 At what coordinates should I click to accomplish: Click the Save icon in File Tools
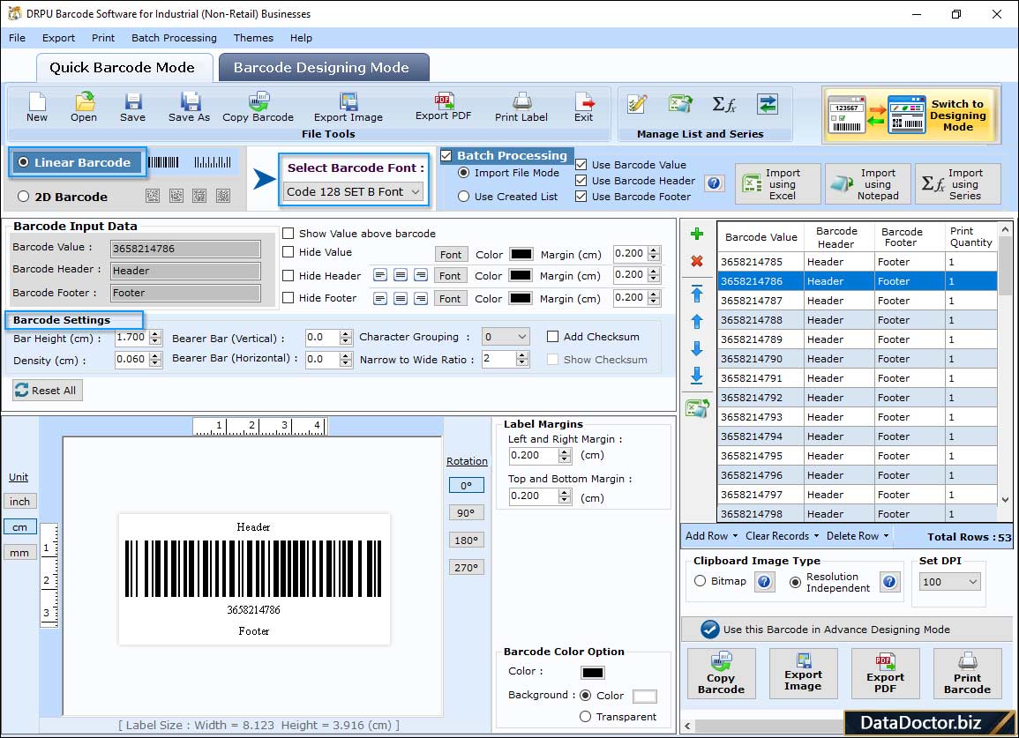(132, 108)
